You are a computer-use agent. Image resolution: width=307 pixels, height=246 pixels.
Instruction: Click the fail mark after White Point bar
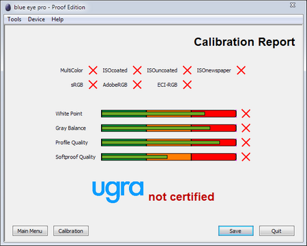tap(246, 113)
